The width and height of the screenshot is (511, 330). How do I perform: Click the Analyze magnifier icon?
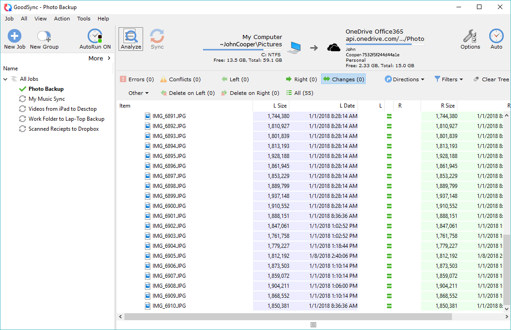131,37
